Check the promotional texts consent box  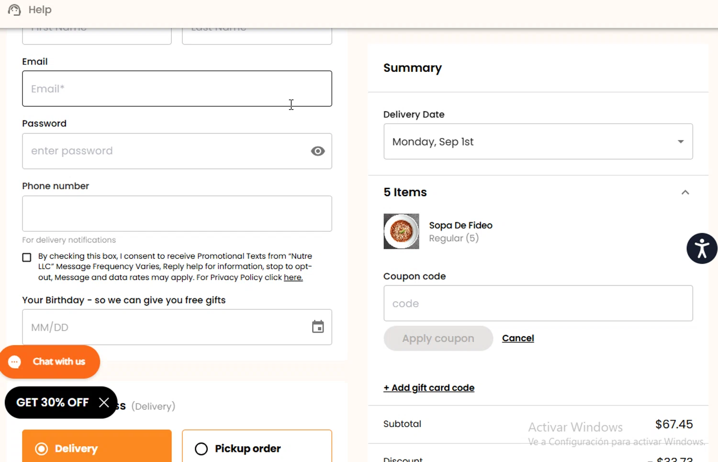(x=27, y=258)
